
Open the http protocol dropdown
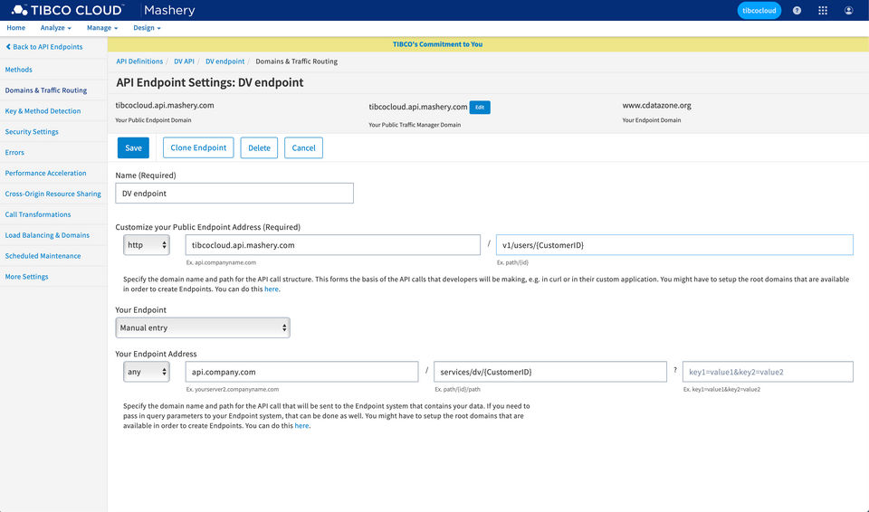147,245
